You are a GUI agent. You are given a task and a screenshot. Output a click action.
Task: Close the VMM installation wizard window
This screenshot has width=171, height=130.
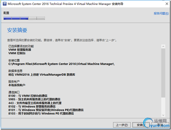(167, 4)
